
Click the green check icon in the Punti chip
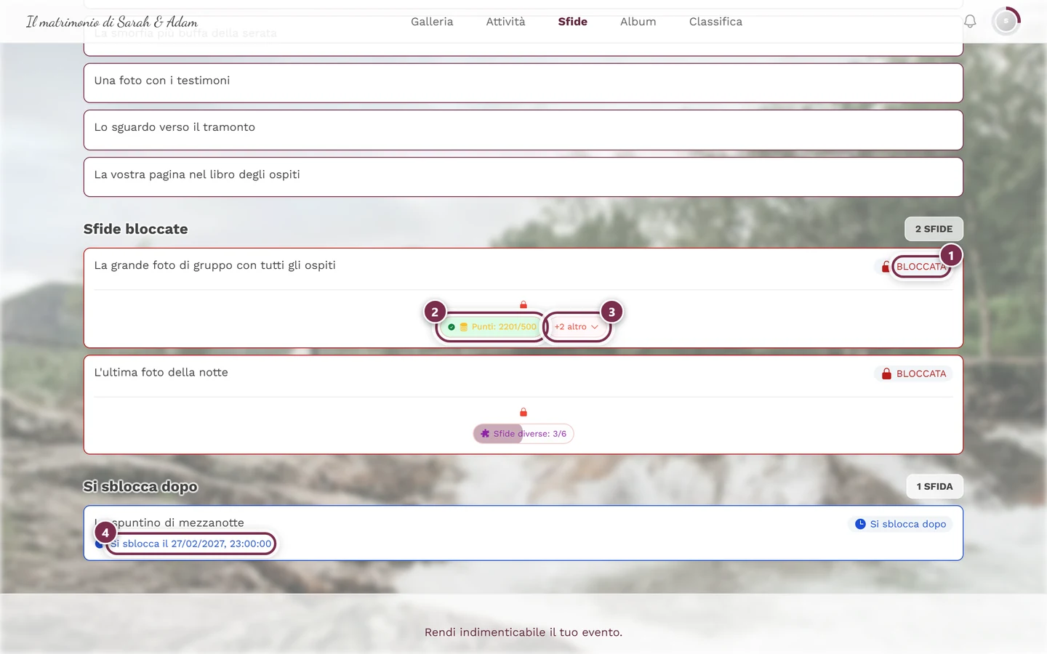pyautogui.click(x=452, y=327)
